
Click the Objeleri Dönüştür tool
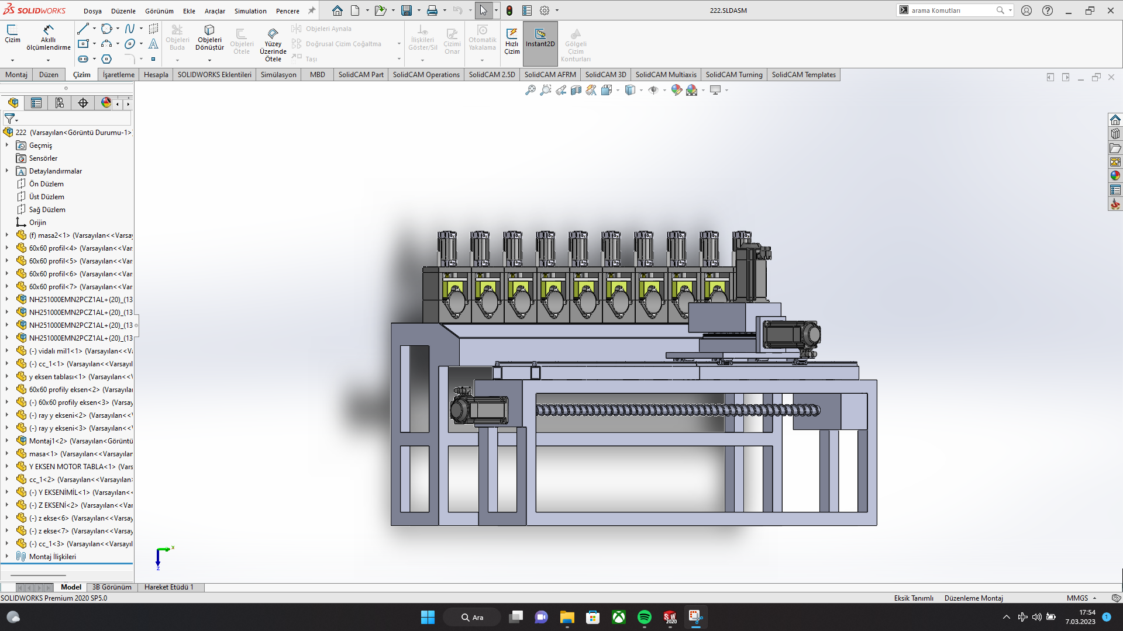(x=209, y=37)
